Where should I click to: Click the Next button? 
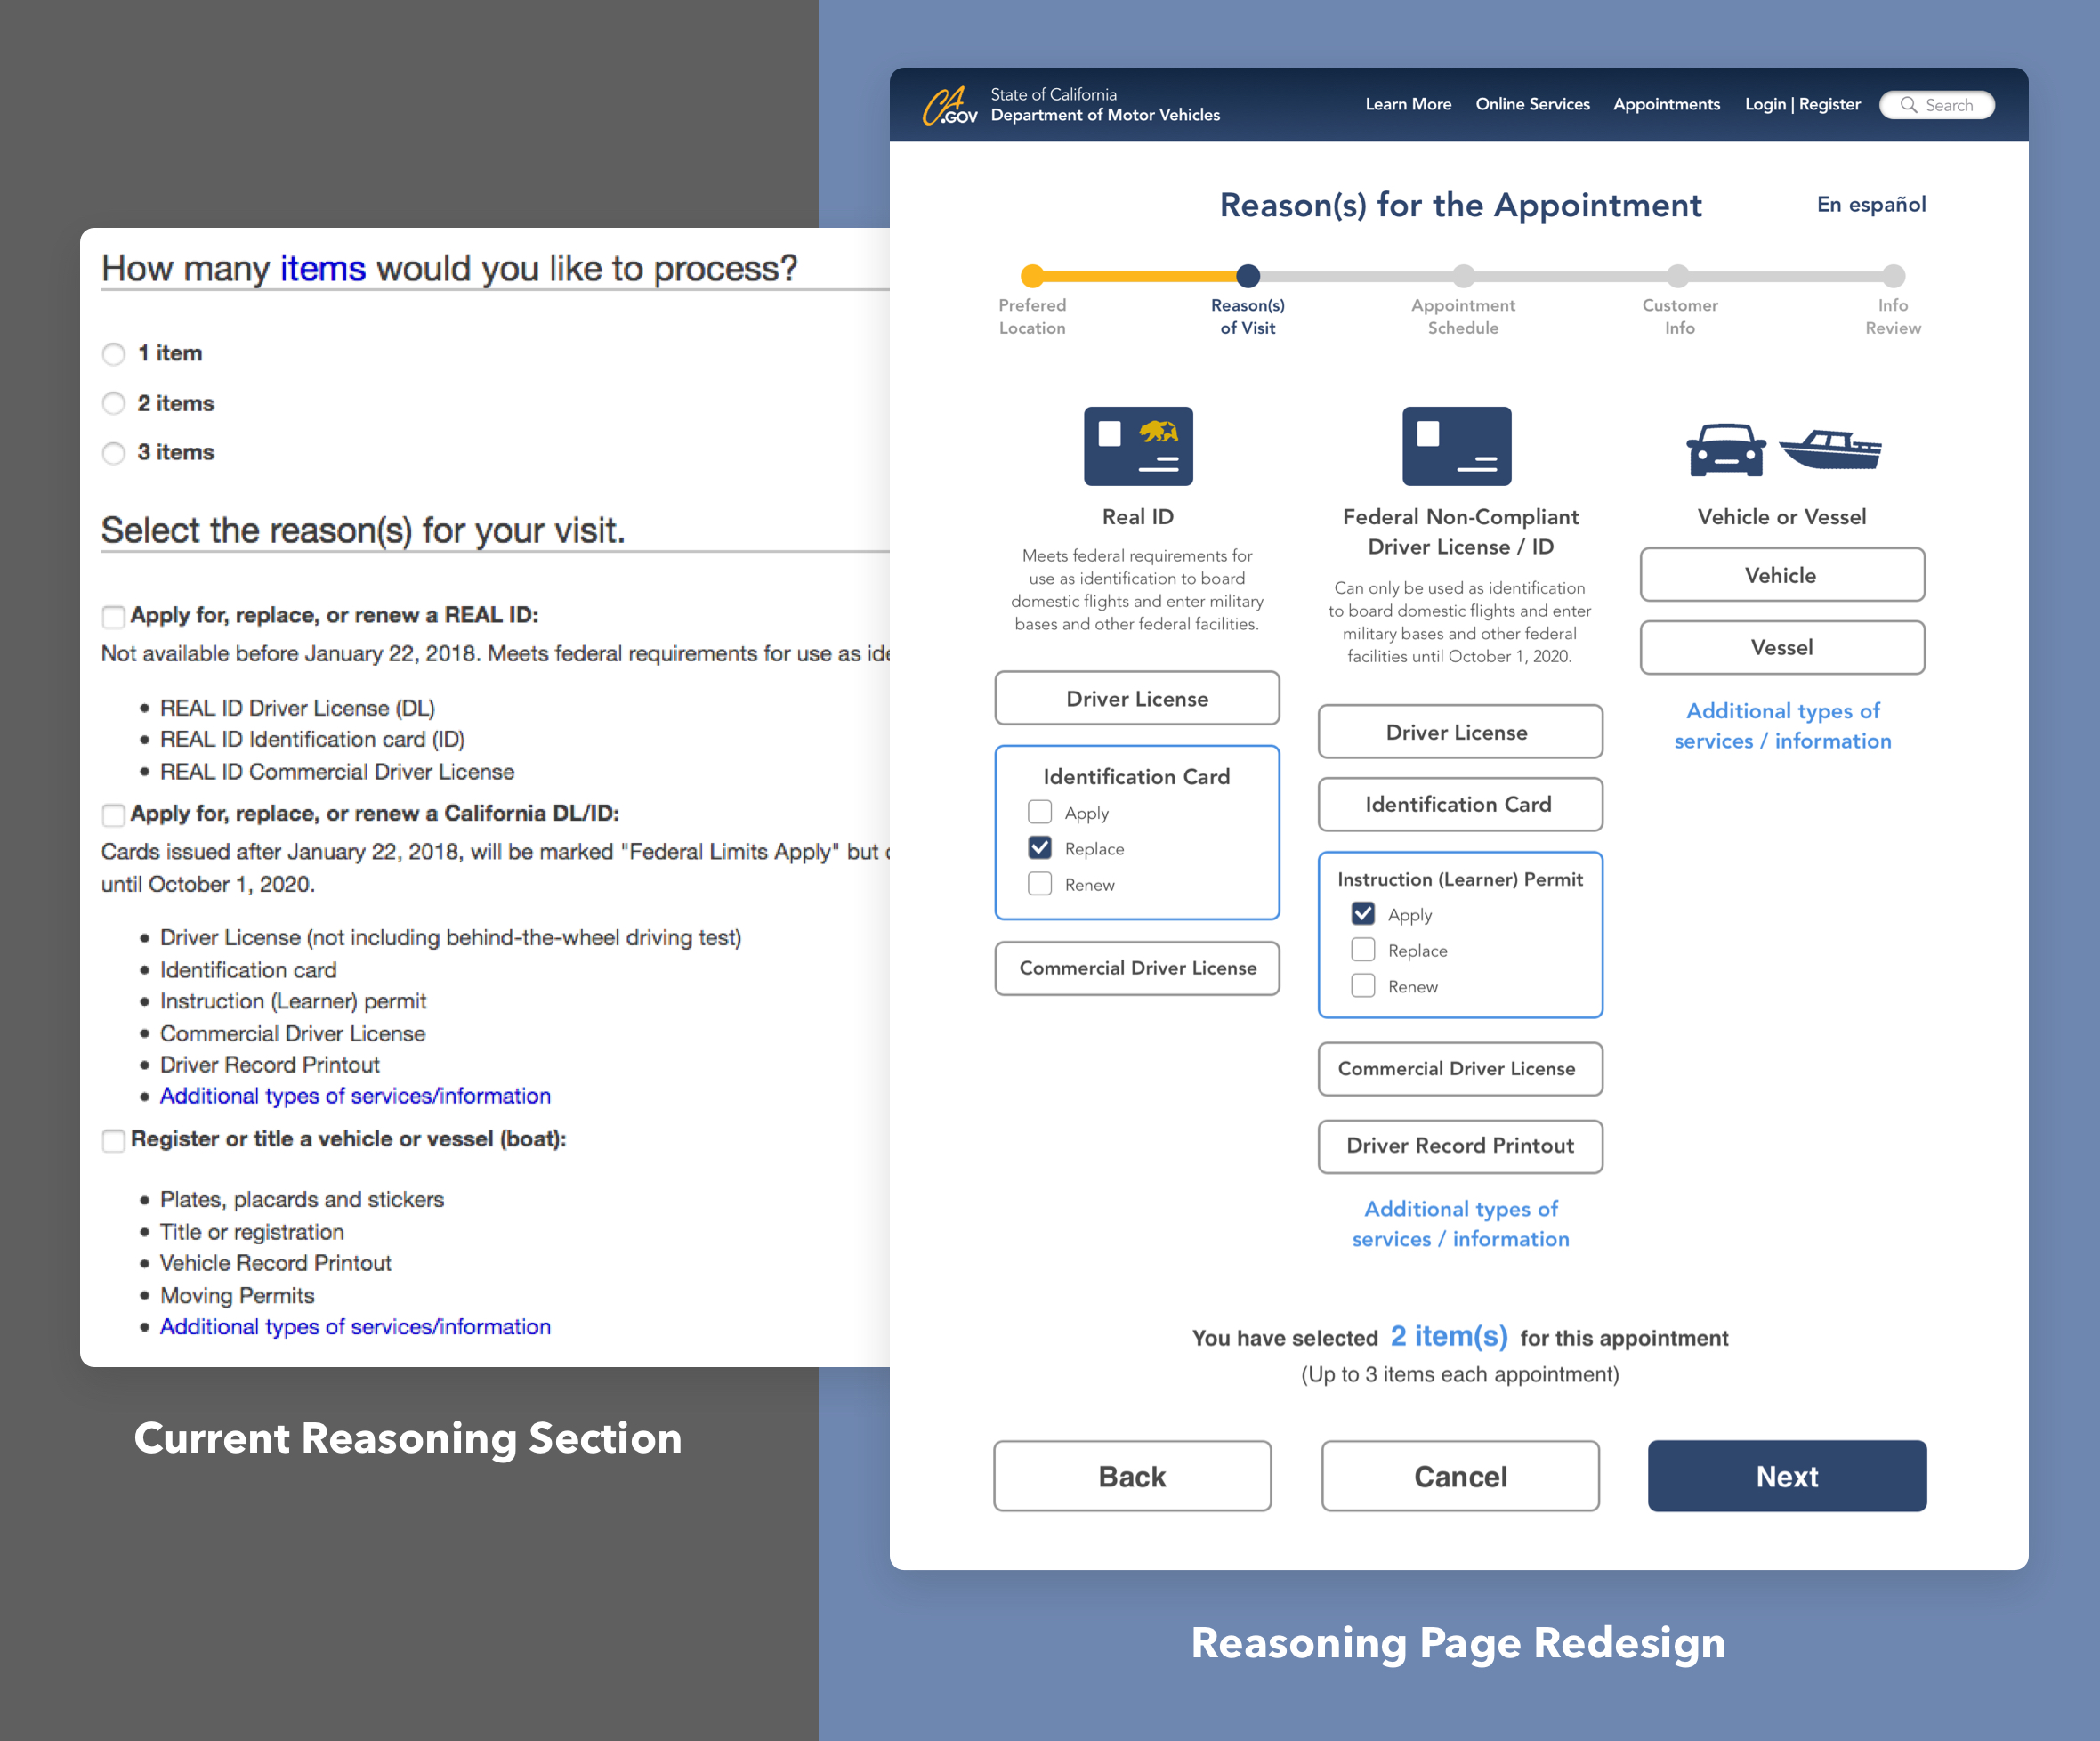coord(1787,1476)
